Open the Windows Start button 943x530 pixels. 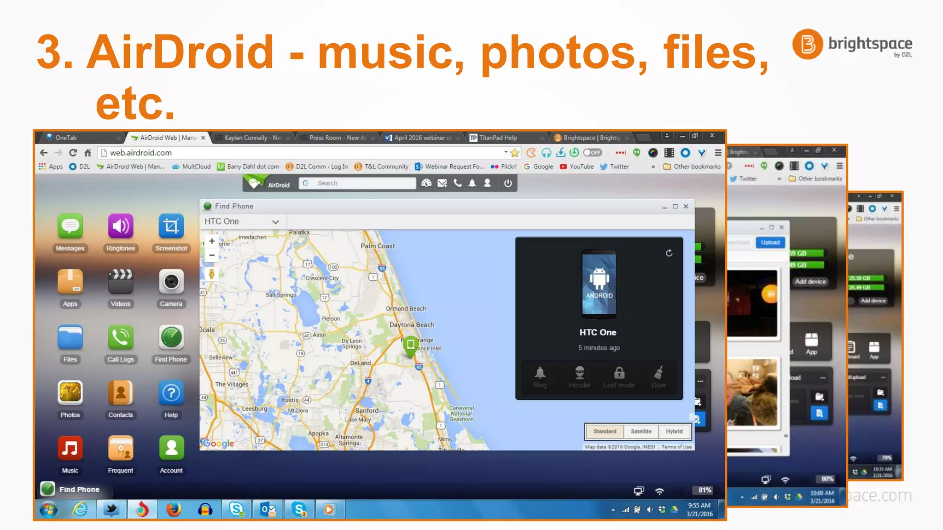point(49,510)
